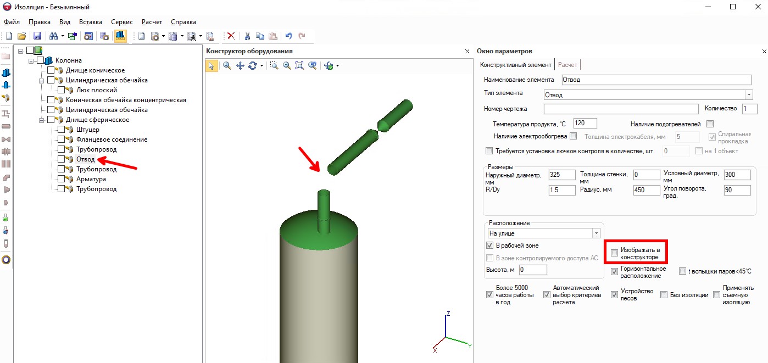Click the scissors cut icon

coord(247,36)
